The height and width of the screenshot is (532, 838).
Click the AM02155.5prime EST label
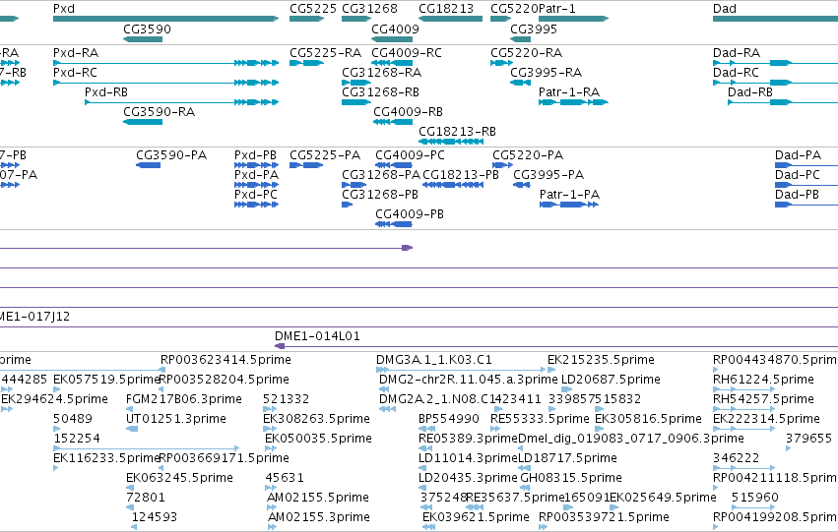point(317,498)
